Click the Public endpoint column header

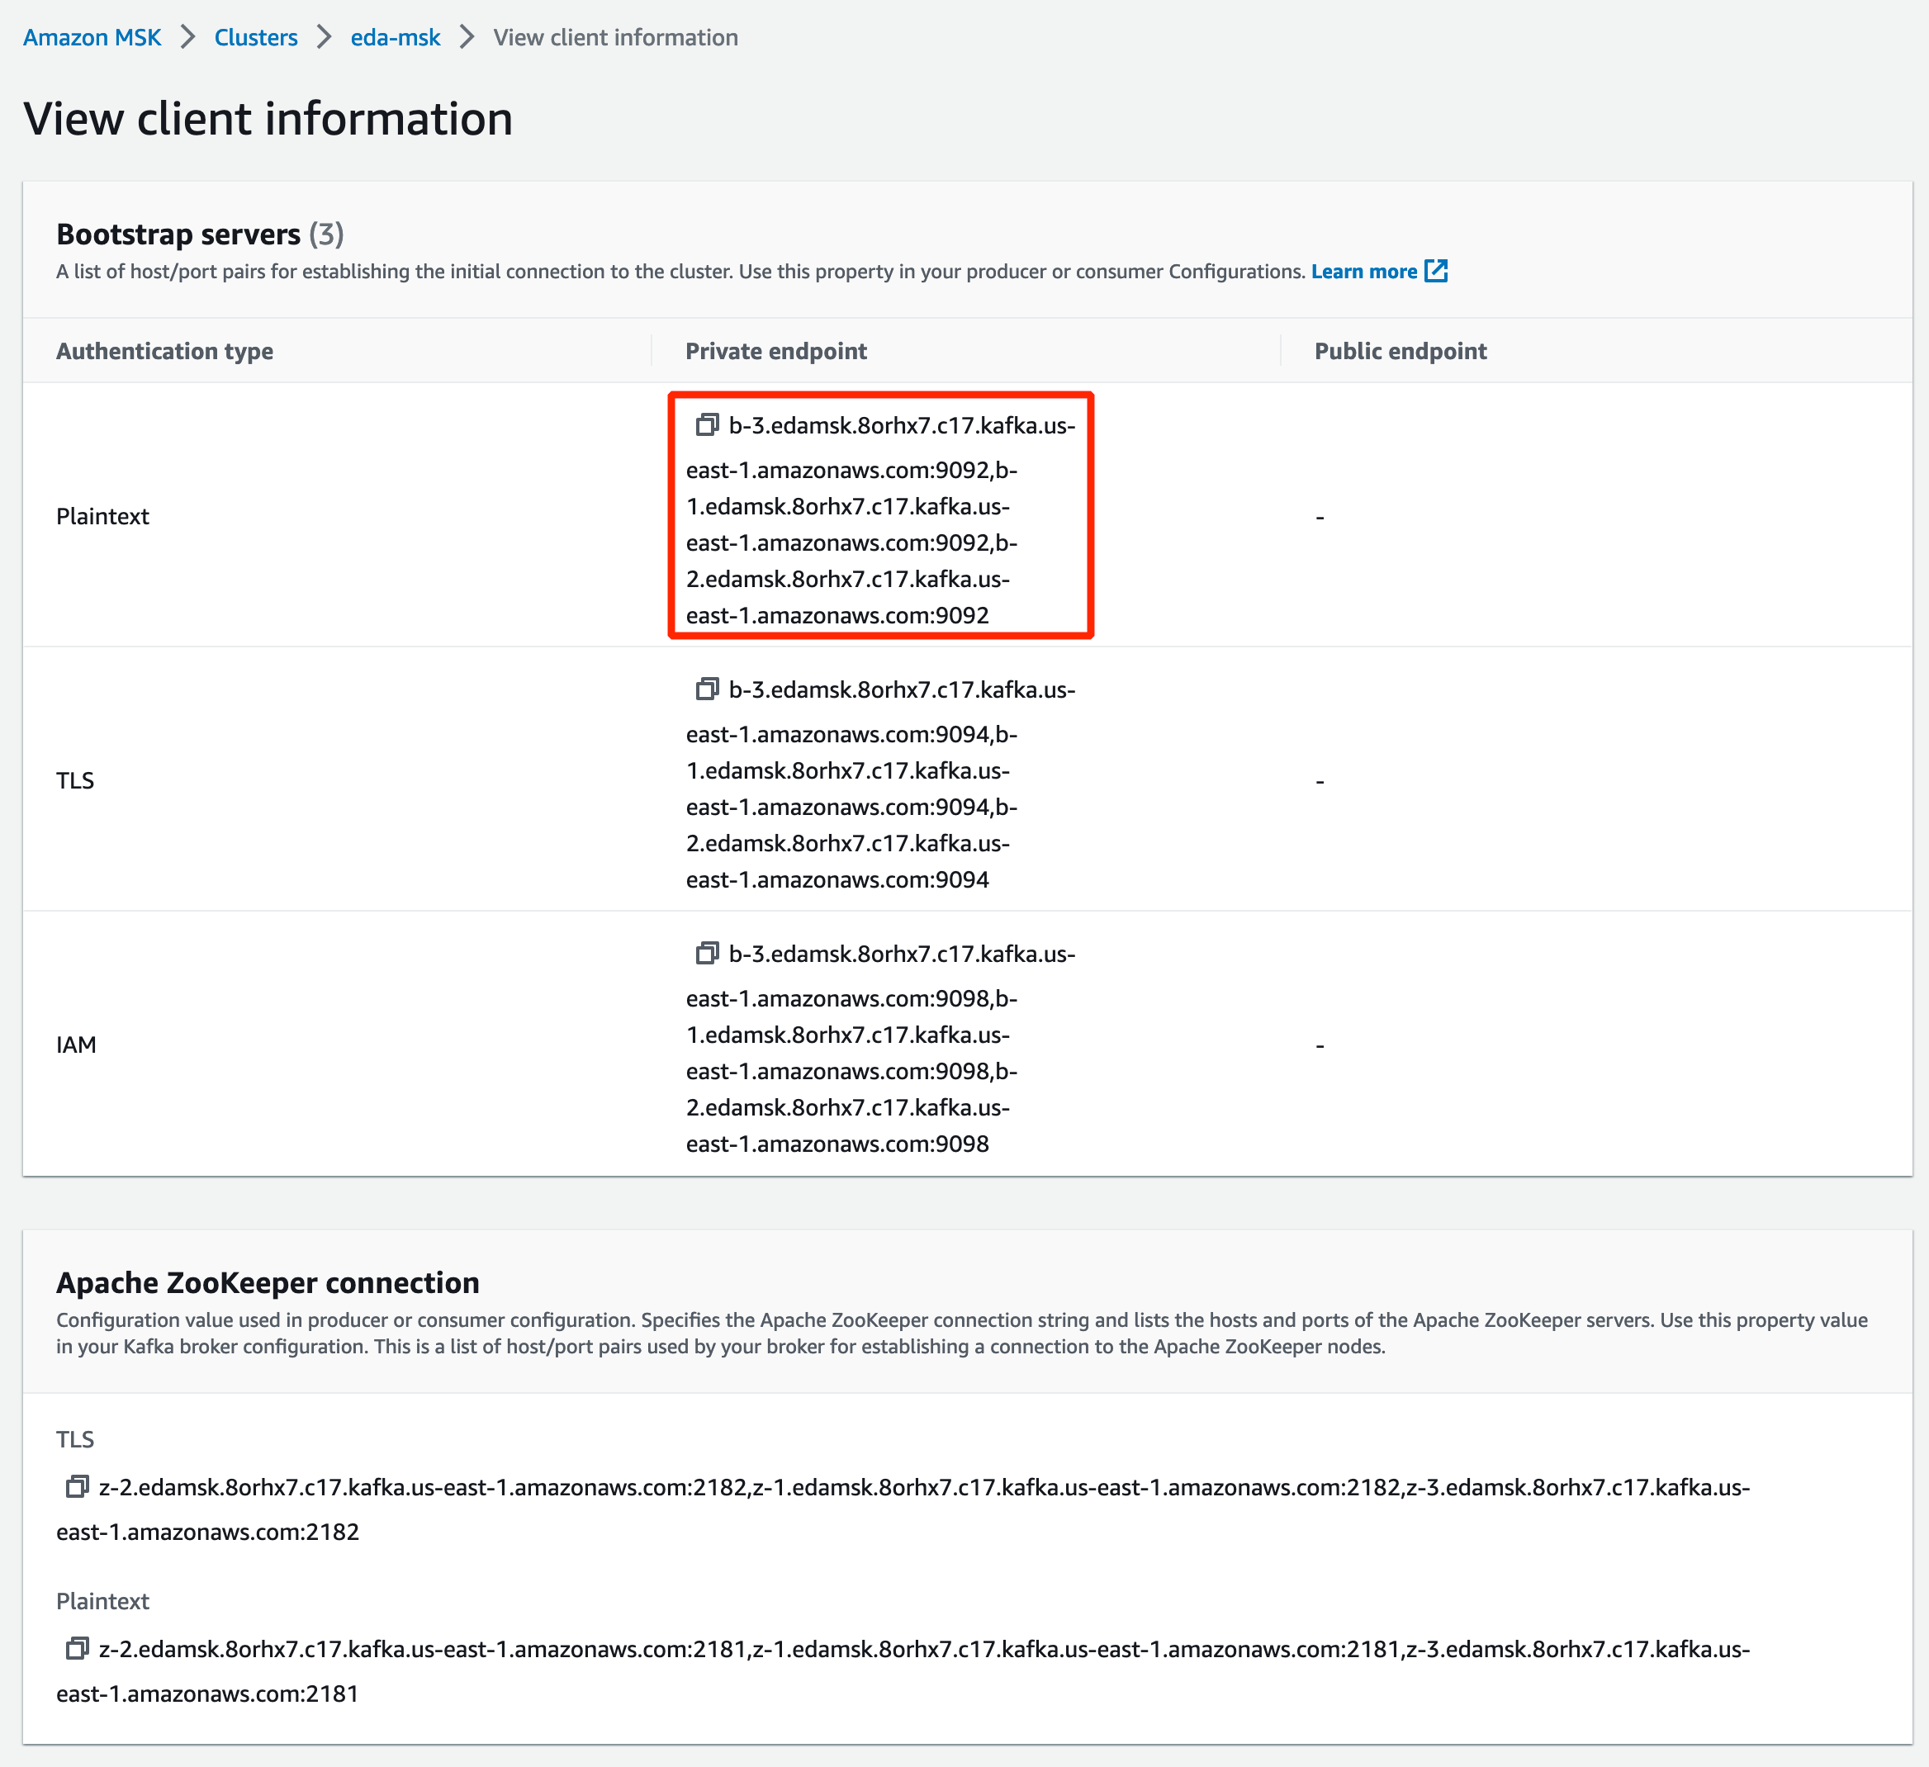(1400, 351)
